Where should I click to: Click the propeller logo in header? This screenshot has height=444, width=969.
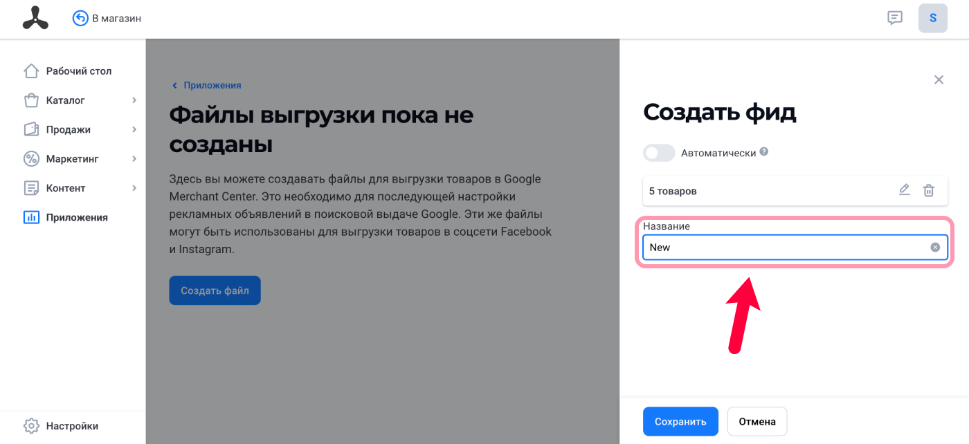pos(35,18)
